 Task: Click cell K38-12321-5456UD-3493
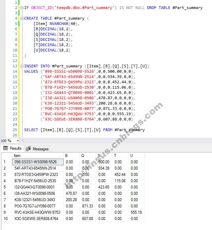click(38, 200)
